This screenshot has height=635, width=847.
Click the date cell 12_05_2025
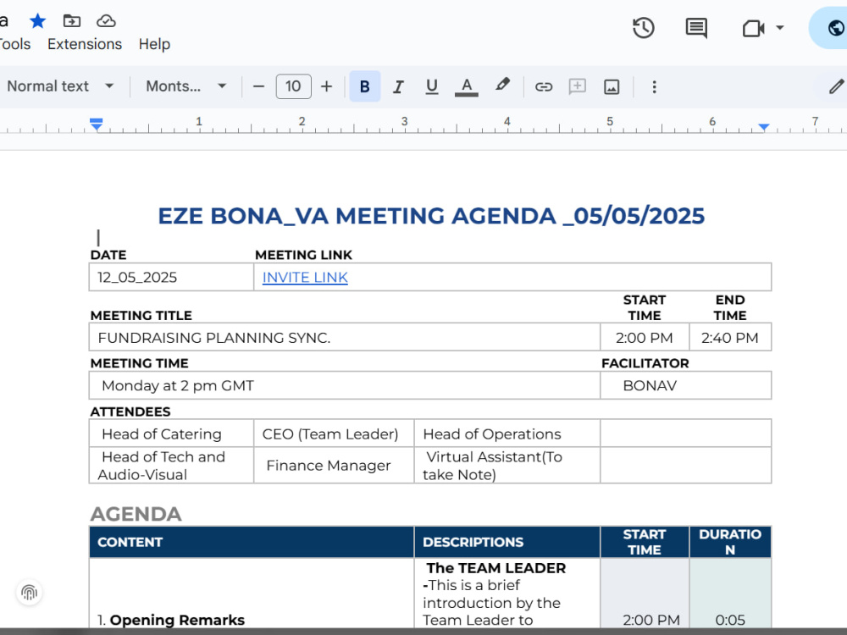click(171, 277)
